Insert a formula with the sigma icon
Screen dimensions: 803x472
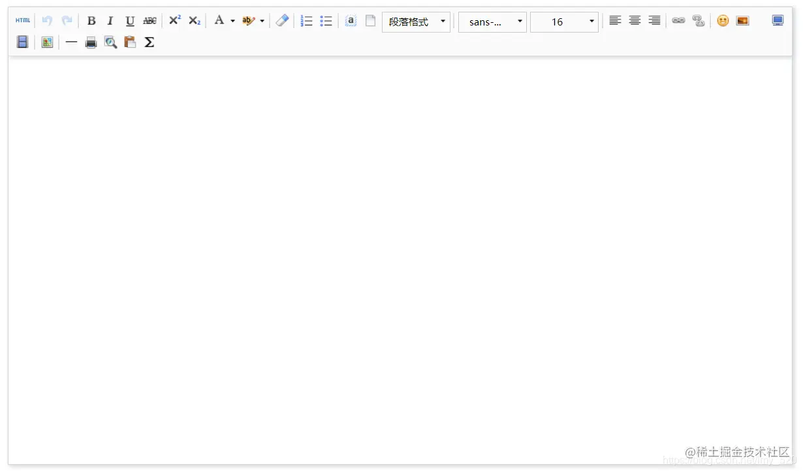click(x=150, y=42)
